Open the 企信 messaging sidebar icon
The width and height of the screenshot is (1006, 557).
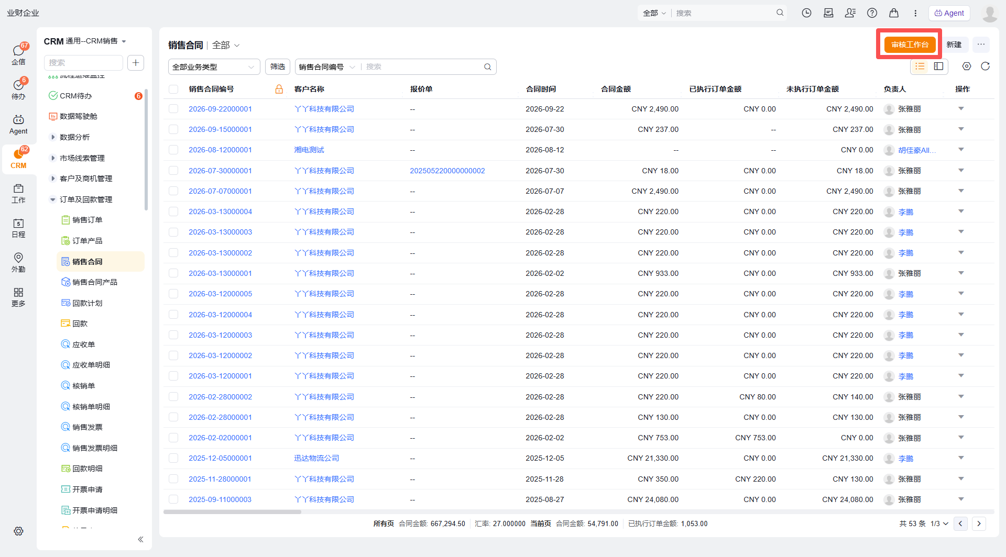(x=18, y=54)
